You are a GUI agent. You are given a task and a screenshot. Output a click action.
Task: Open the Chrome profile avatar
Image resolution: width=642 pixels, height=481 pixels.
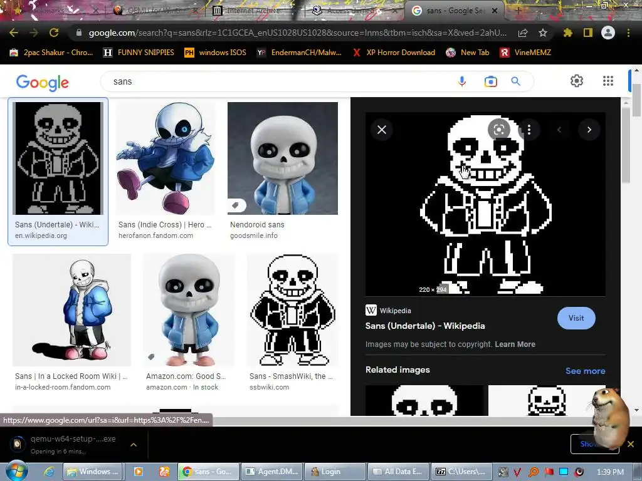click(x=608, y=33)
